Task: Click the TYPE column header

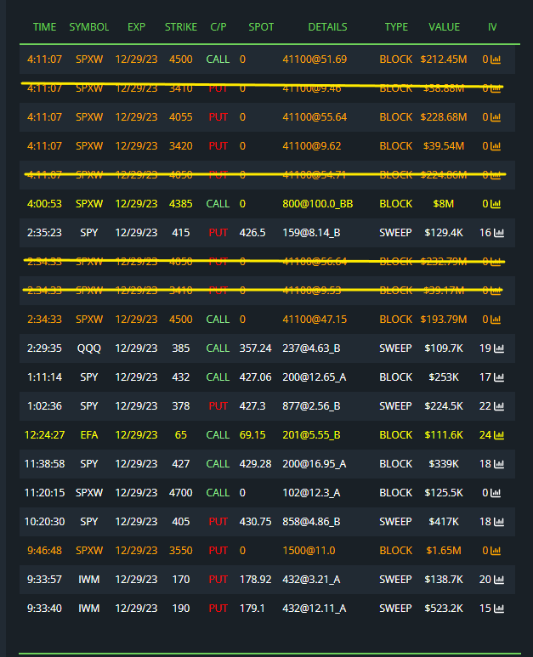Action: click(x=396, y=27)
